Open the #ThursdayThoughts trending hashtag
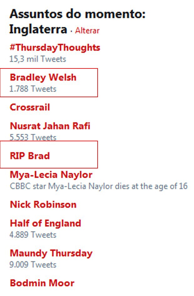The image size is (194, 296). (x=55, y=48)
